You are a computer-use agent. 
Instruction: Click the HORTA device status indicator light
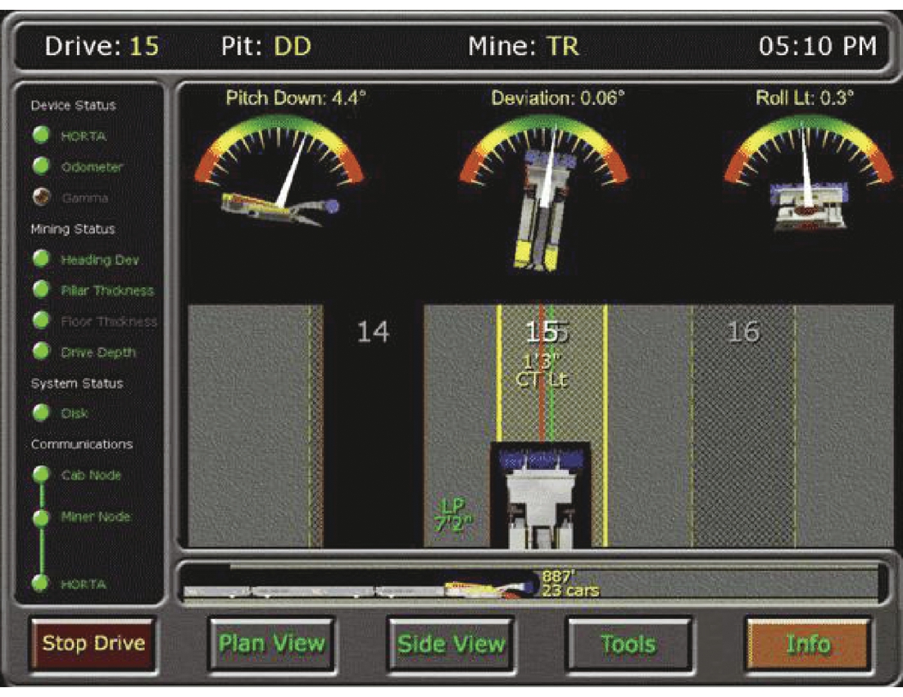[42, 136]
